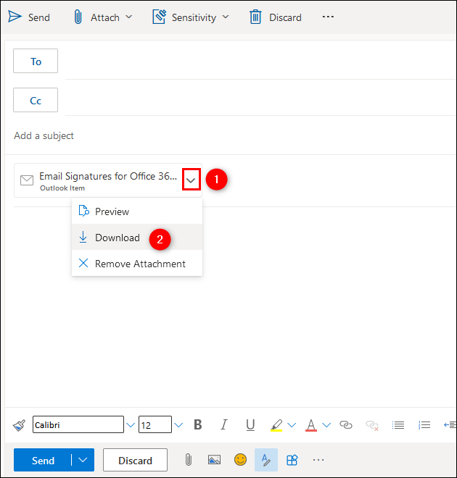Click the Attach paperclip icon in top toolbar

(x=78, y=17)
